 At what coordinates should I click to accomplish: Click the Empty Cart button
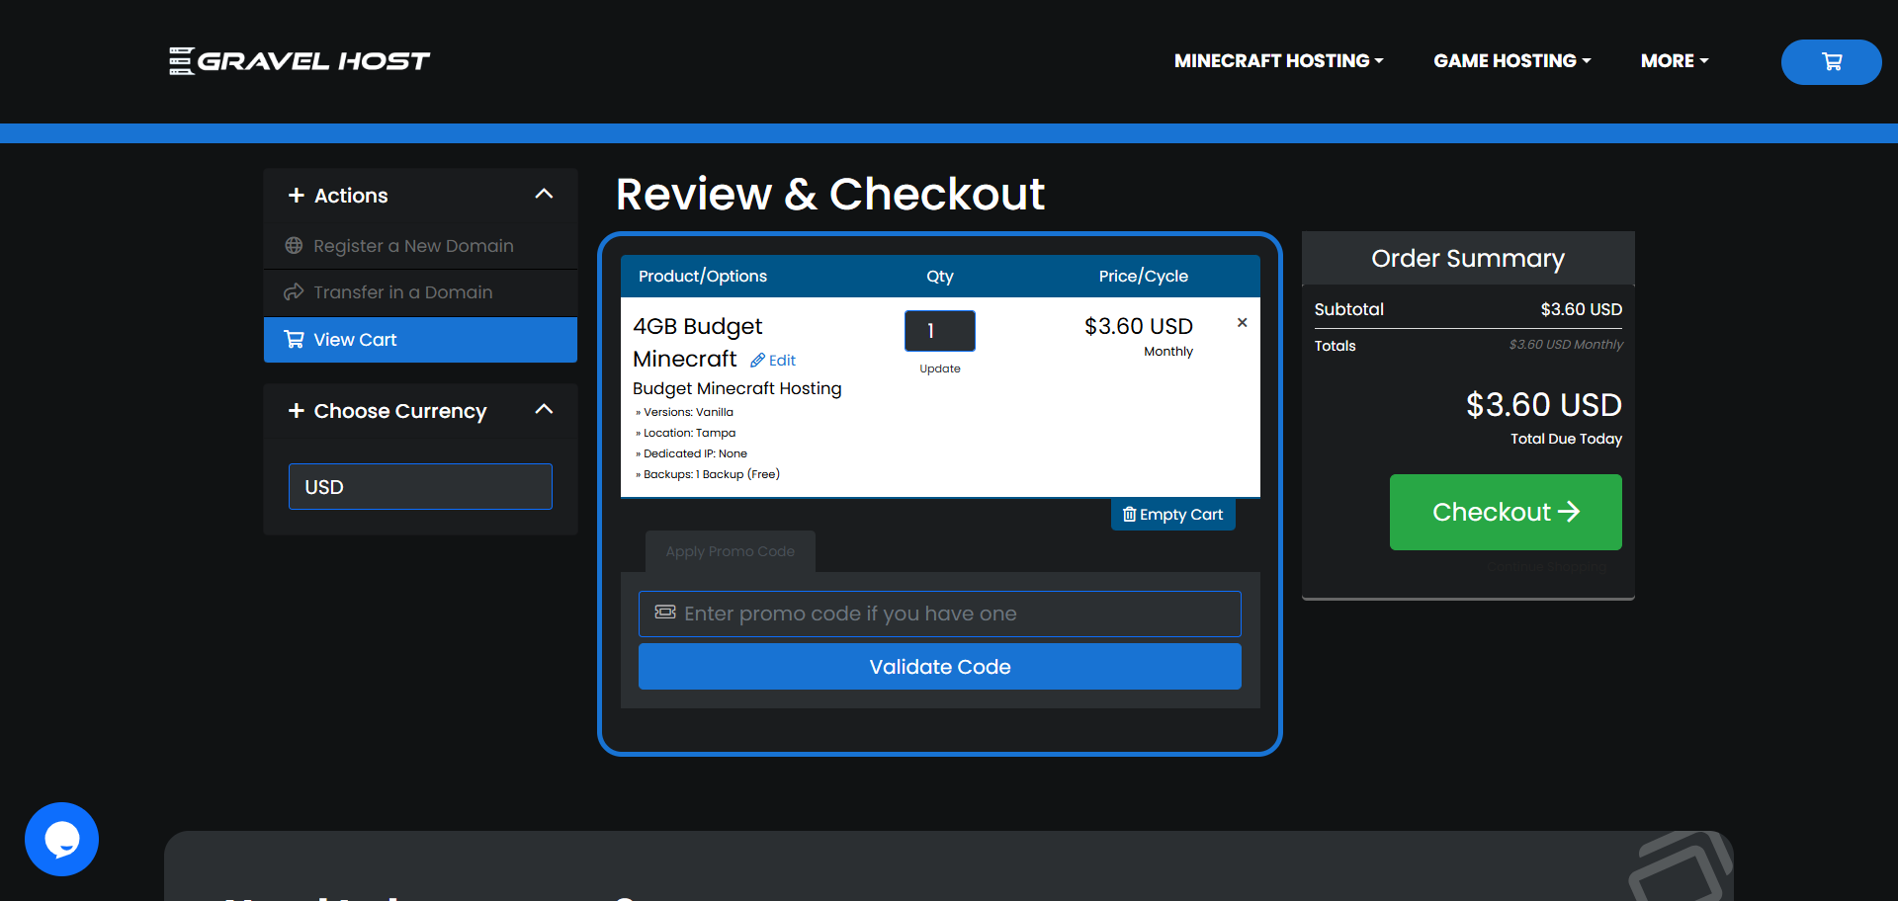click(x=1172, y=515)
